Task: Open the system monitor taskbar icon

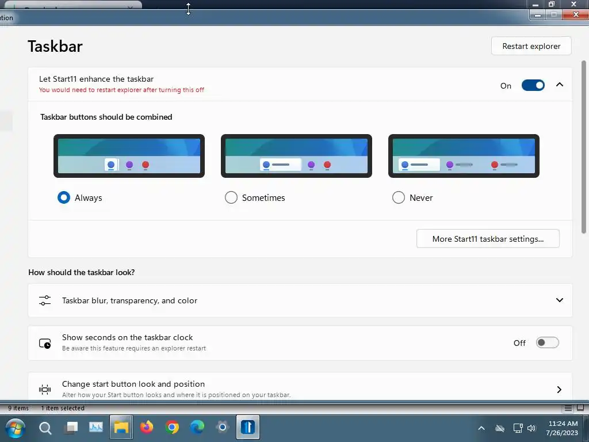Action: tap(96, 427)
